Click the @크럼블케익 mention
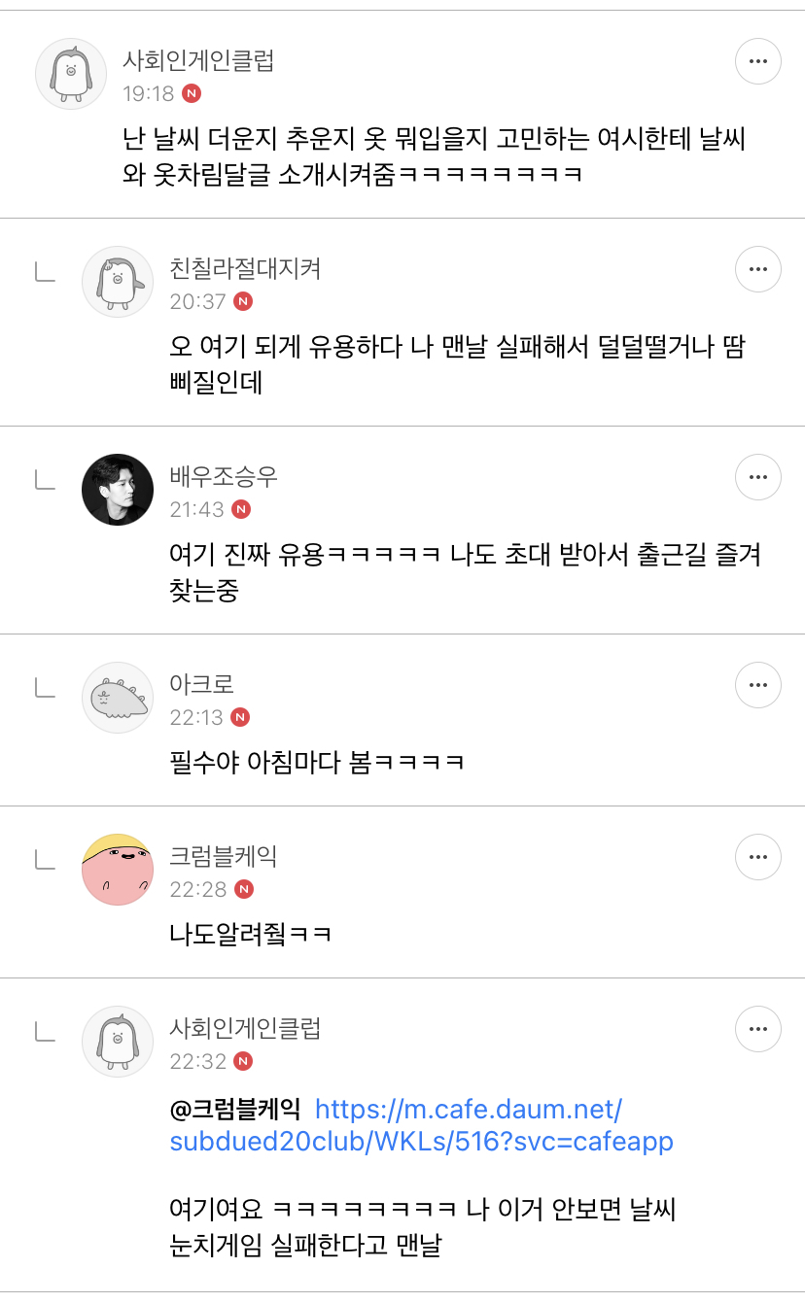 coord(235,1109)
